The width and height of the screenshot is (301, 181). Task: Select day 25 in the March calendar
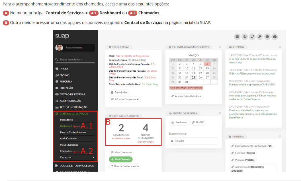click(193, 77)
